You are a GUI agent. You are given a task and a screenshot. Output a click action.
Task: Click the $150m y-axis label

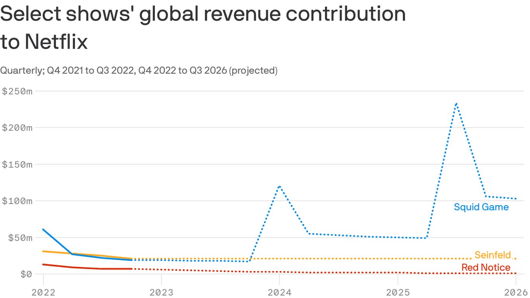pyautogui.click(x=17, y=164)
